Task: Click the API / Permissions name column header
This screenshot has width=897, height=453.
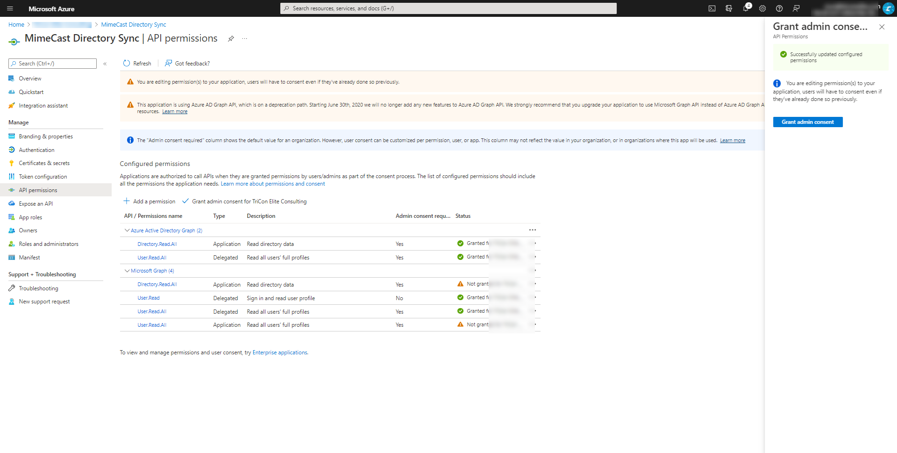Action: point(153,216)
